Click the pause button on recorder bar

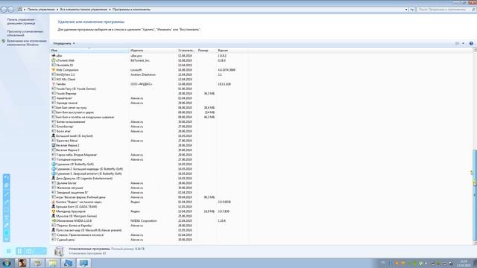(19, 251)
